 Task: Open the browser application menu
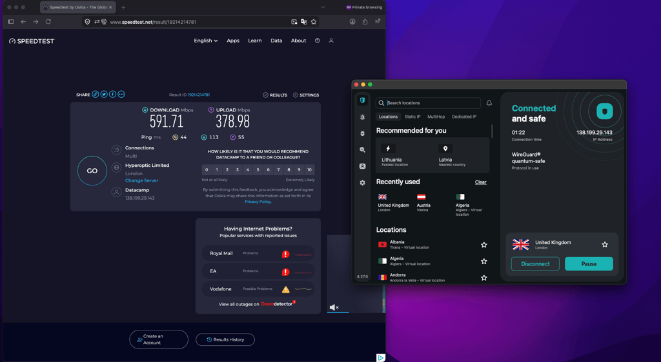(378, 22)
